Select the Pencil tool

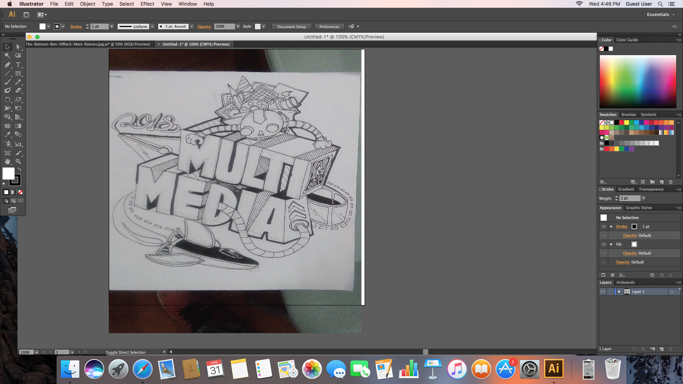[18, 82]
